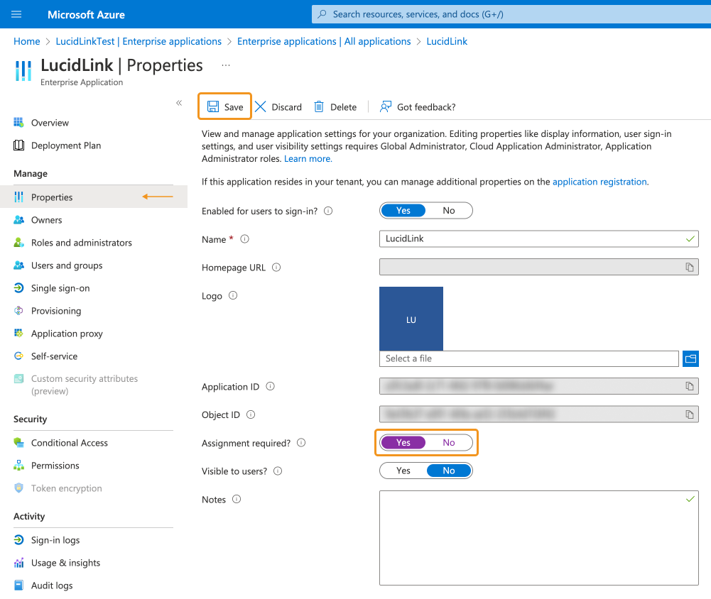Focus the Search resources, services, and docs box
711x599 pixels.
pyautogui.click(x=511, y=14)
